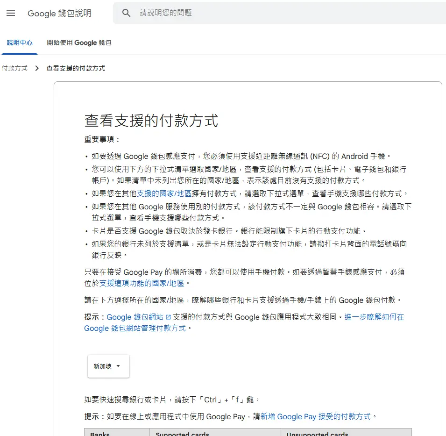Open the 新增 Google Pay 接受的付款方式 link

tap(315, 416)
